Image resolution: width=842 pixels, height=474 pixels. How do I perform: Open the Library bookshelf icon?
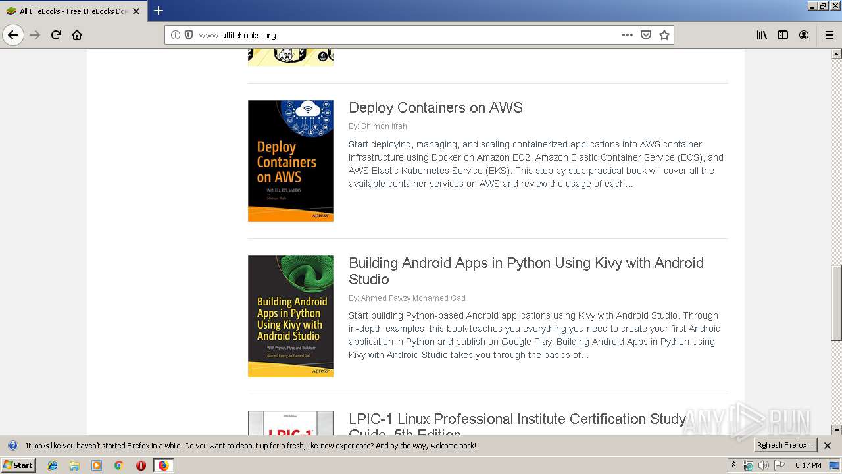(762, 35)
